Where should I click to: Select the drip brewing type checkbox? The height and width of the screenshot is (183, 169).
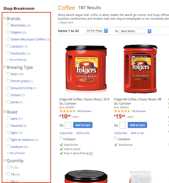point(8,74)
